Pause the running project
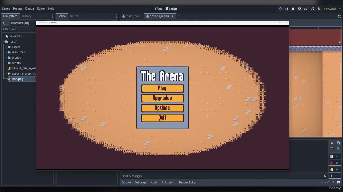Viewport: 343px width, 192px height. click(286, 9)
